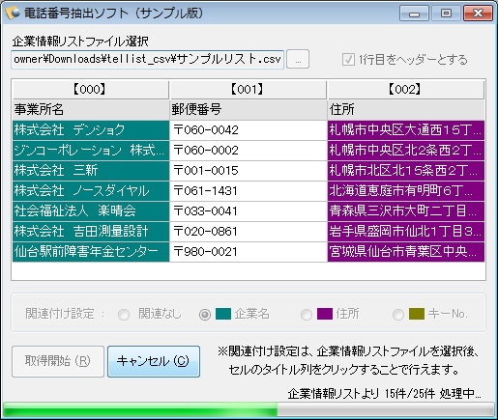Screen dimensions: 498x420
Task: Click address 札幌市中央区北2条西2丁...
Action: [406, 151]
